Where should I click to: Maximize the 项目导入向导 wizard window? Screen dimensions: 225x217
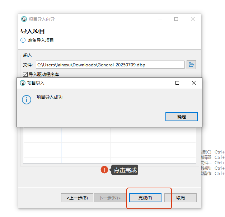point(176,19)
